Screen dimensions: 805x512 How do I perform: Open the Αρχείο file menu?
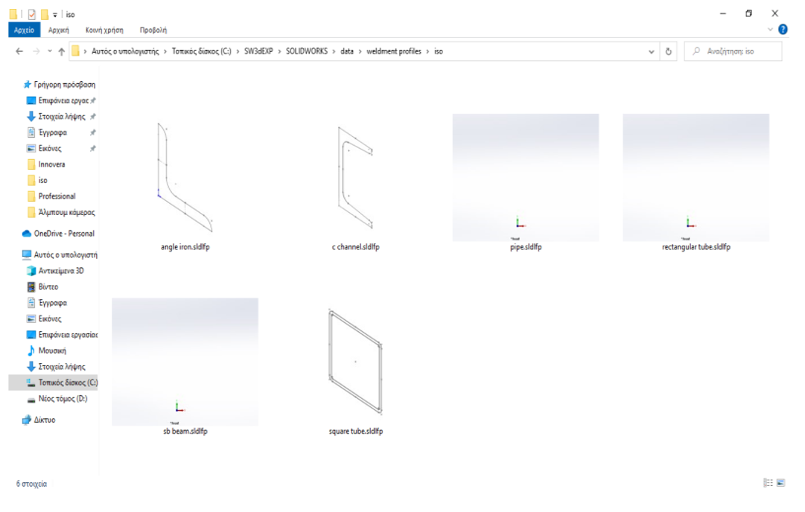(x=24, y=31)
